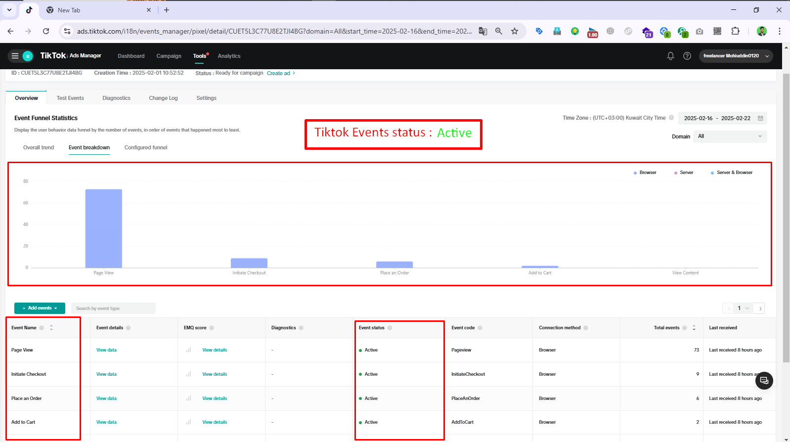The height and width of the screenshot is (442, 790).
Task: Select the Configured funnel tab
Action: pyautogui.click(x=146, y=147)
